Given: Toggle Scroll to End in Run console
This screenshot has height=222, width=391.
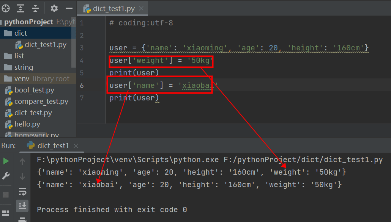Looking at the screenshot, I should click(22, 206).
